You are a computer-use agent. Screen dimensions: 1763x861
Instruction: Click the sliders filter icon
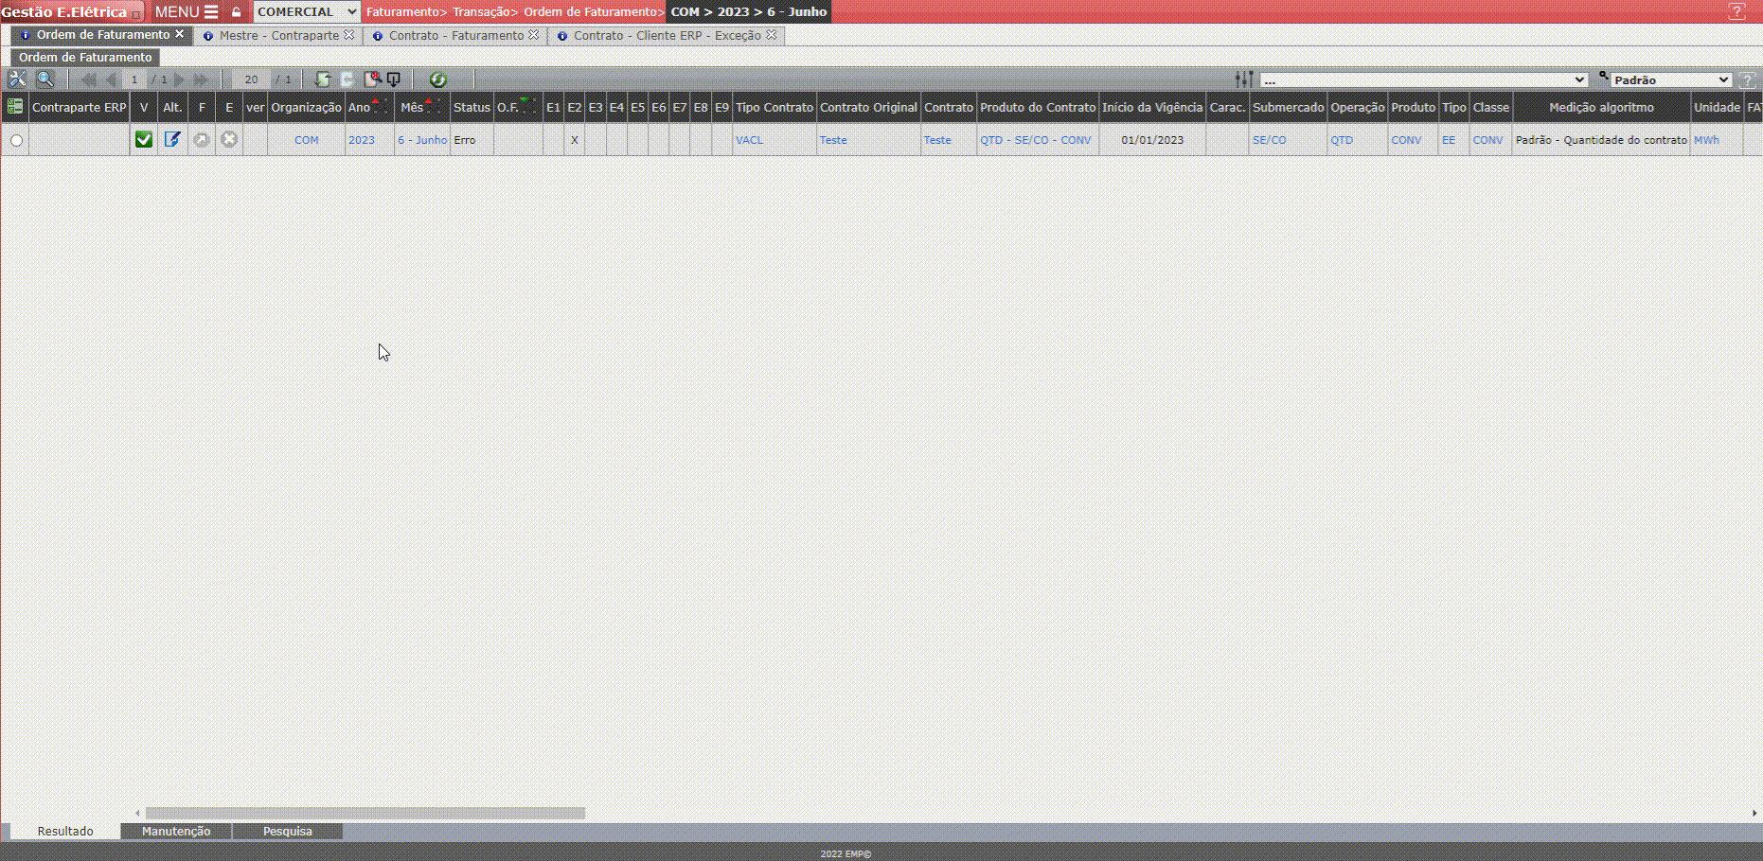[1244, 79]
